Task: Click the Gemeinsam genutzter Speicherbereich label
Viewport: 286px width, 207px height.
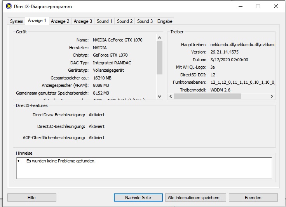Action: click(52, 93)
